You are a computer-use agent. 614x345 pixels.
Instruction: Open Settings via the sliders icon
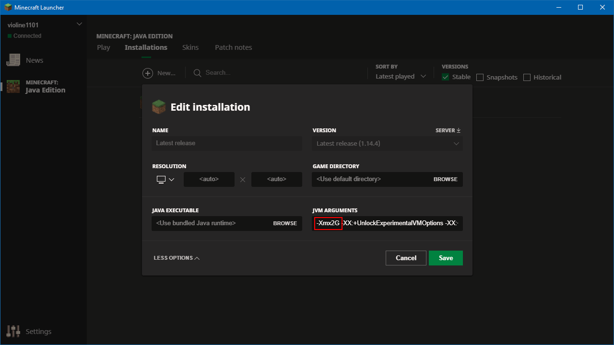click(x=13, y=331)
